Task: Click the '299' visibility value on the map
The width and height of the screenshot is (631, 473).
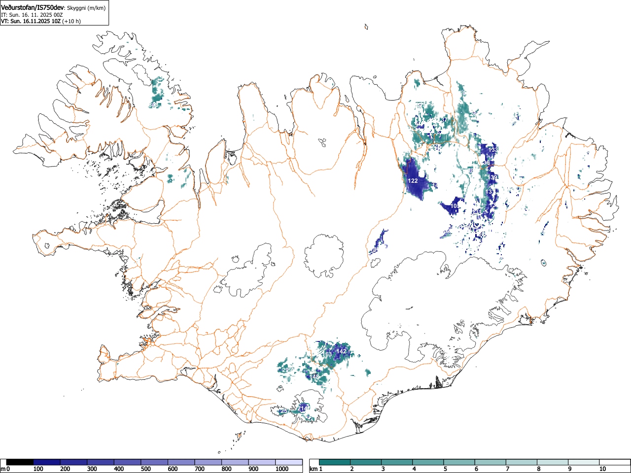Action: tap(286, 370)
